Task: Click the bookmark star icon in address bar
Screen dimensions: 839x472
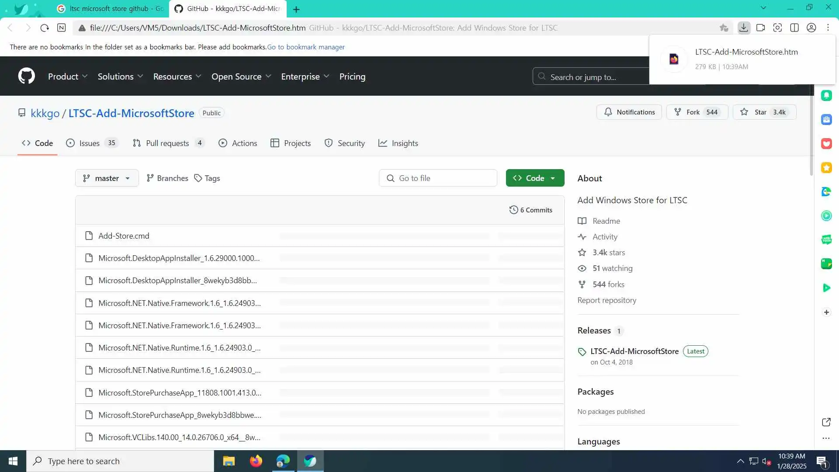Action: (724, 28)
